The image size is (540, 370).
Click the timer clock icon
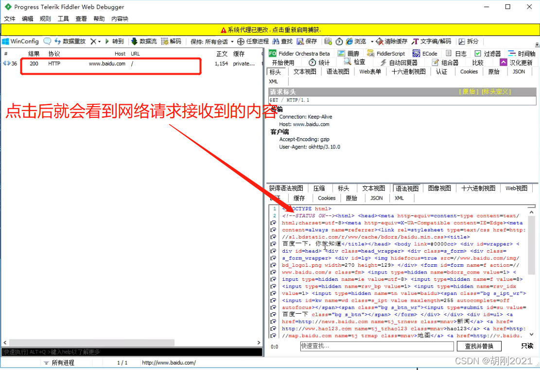(339, 42)
